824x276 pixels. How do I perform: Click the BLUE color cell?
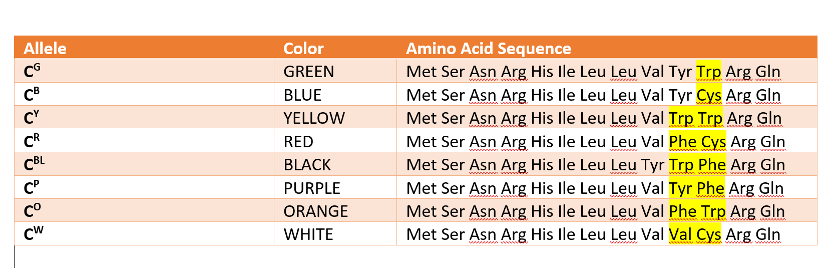click(x=302, y=95)
